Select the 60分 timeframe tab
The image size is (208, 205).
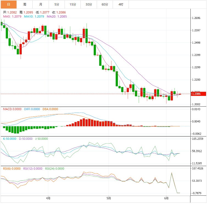point(105,4)
